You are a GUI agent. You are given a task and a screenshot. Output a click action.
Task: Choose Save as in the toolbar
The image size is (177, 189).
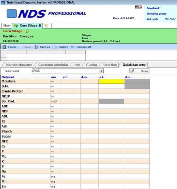(45, 47)
